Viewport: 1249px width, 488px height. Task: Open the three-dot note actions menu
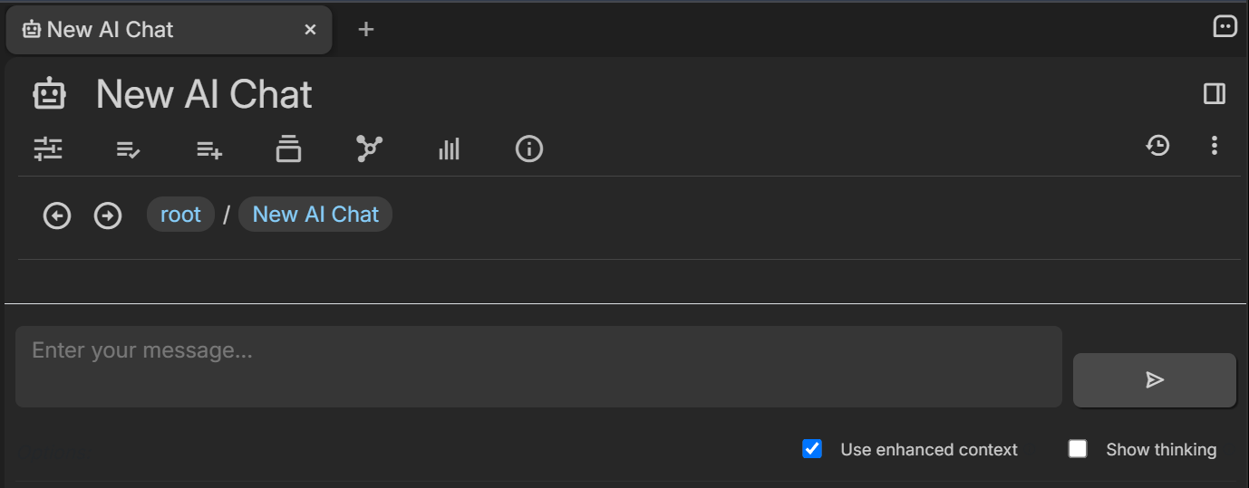[1215, 145]
